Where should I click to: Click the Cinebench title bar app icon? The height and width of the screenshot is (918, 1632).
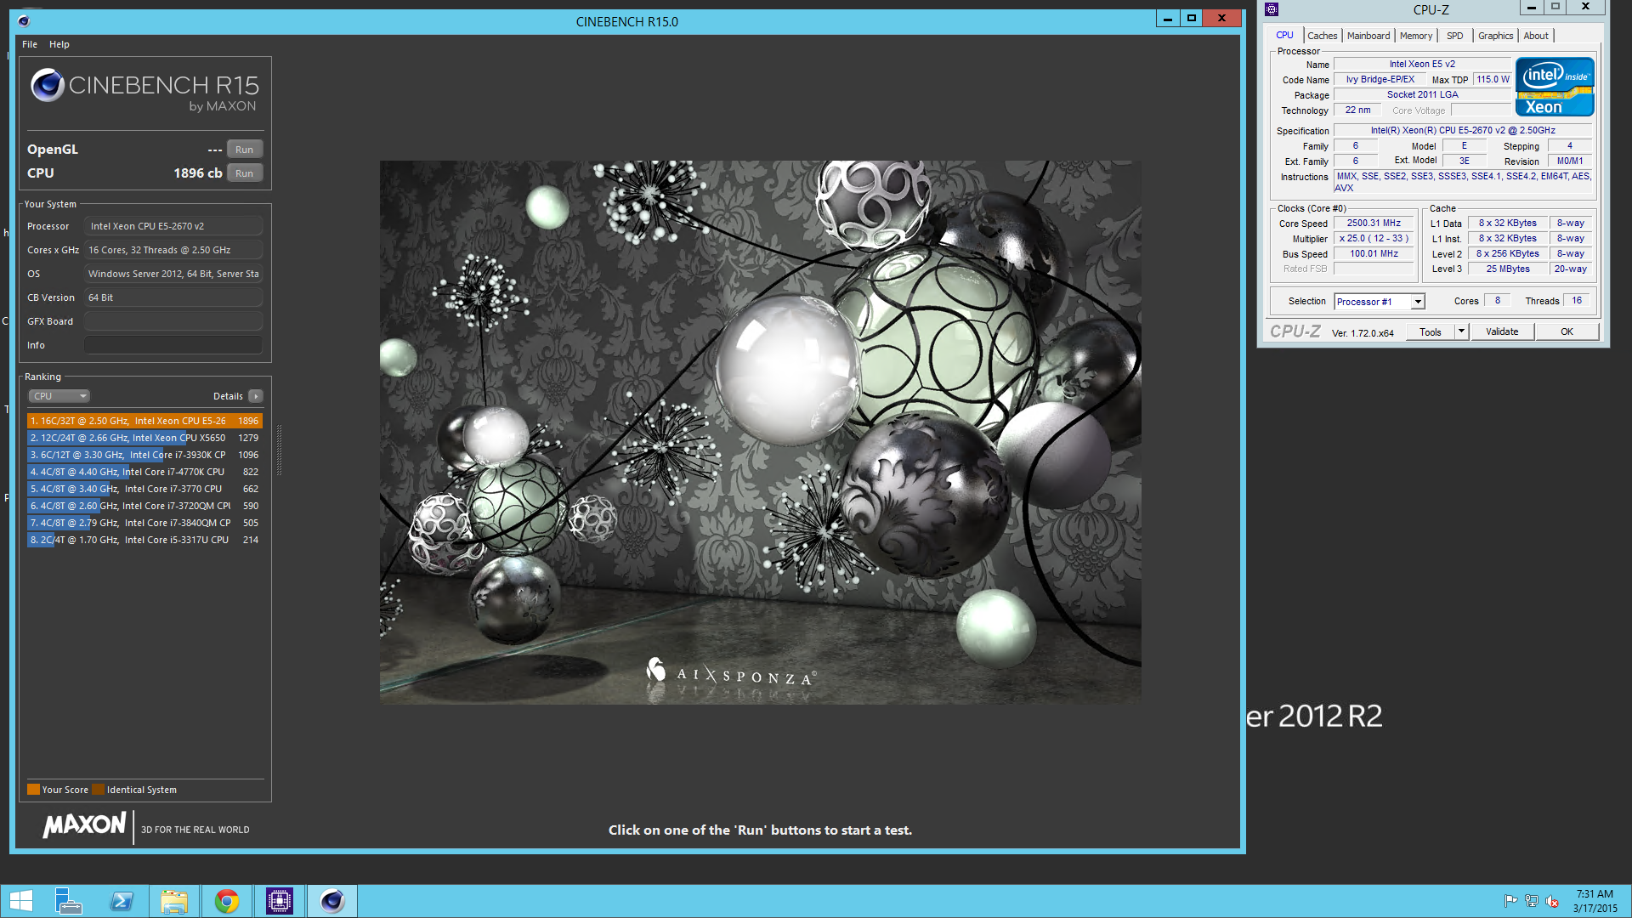[24, 21]
